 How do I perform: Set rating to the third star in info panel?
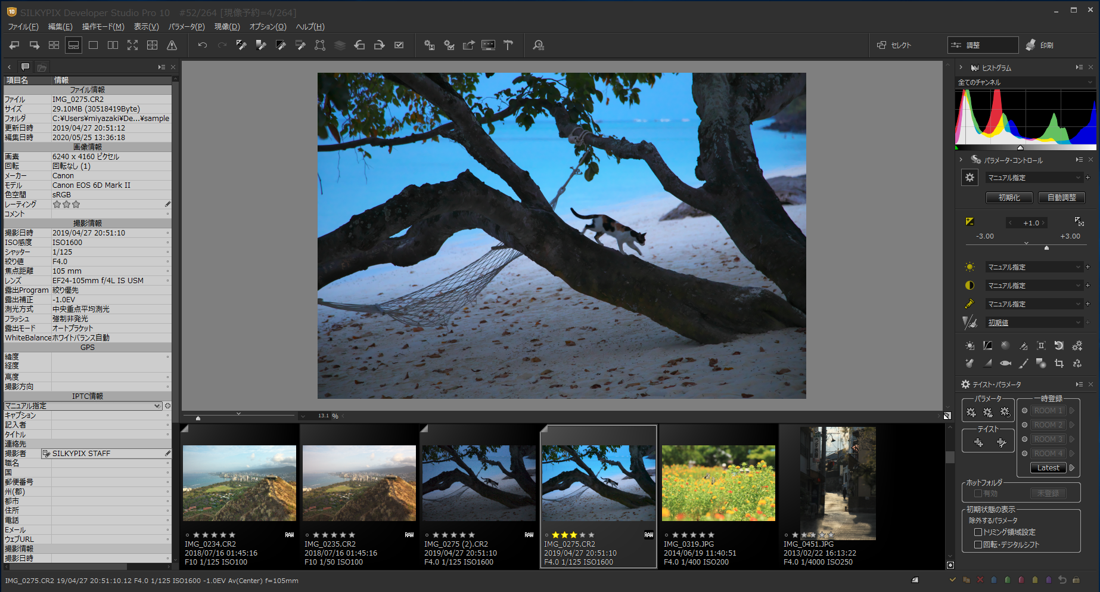[x=76, y=204]
